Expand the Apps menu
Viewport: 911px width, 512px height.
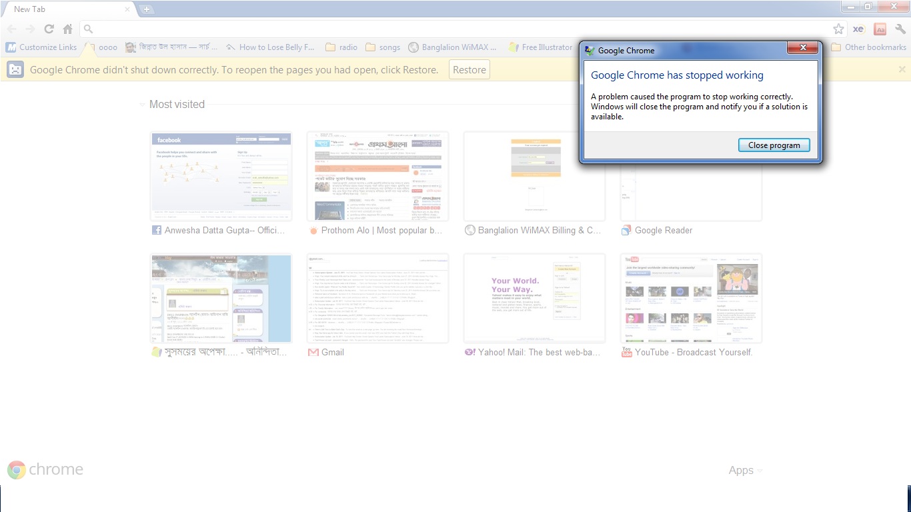tap(745, 470)
